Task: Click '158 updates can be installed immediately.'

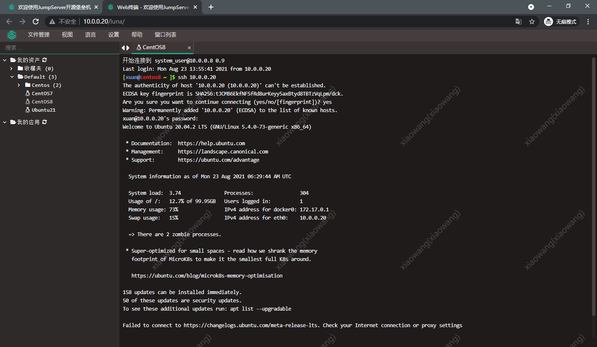Action: point(182,292)
